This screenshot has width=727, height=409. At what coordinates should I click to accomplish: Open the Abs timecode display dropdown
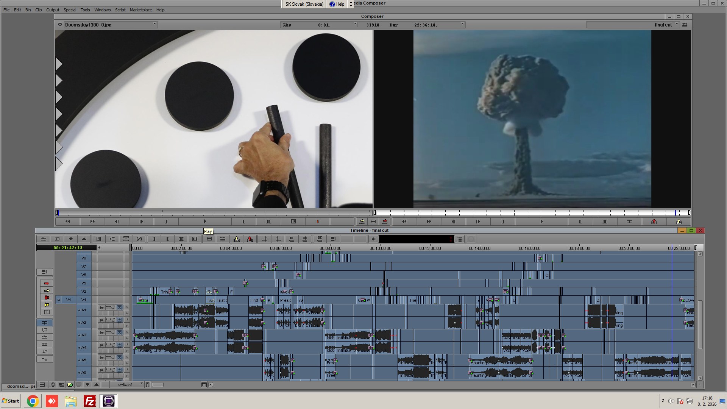click(x=355, y=24)
